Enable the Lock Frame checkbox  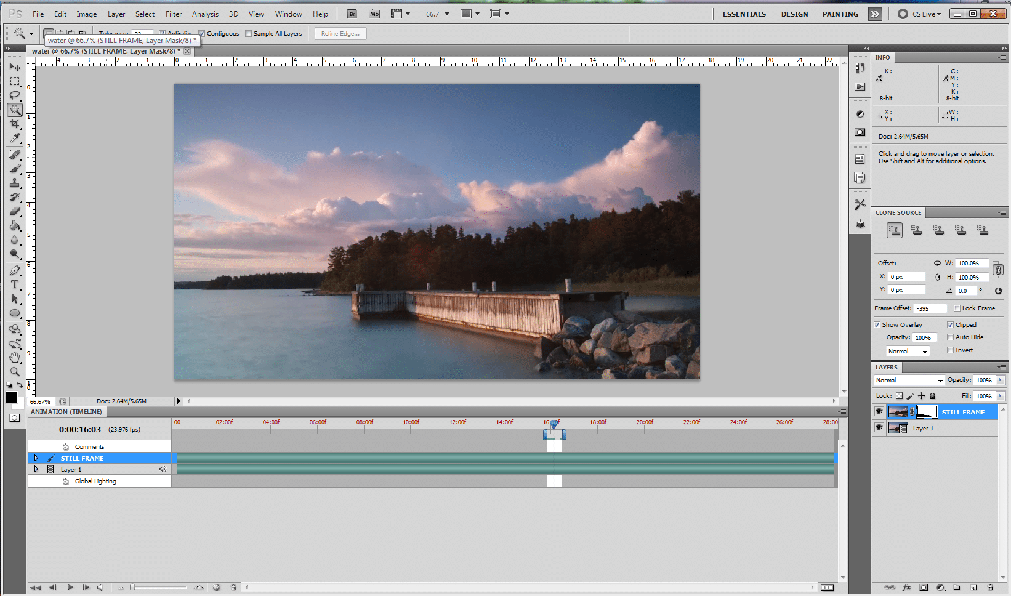[x=957, y=308]
